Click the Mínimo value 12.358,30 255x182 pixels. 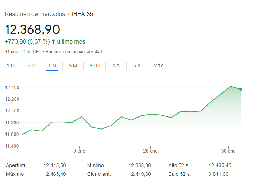pyautogui.click(x=140, y=165)
